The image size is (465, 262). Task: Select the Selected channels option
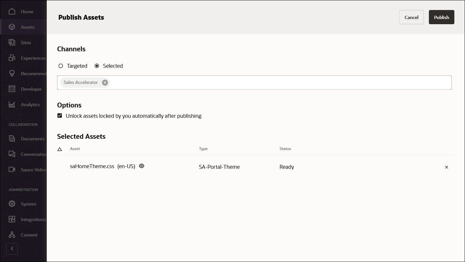[x=97, y=66]
